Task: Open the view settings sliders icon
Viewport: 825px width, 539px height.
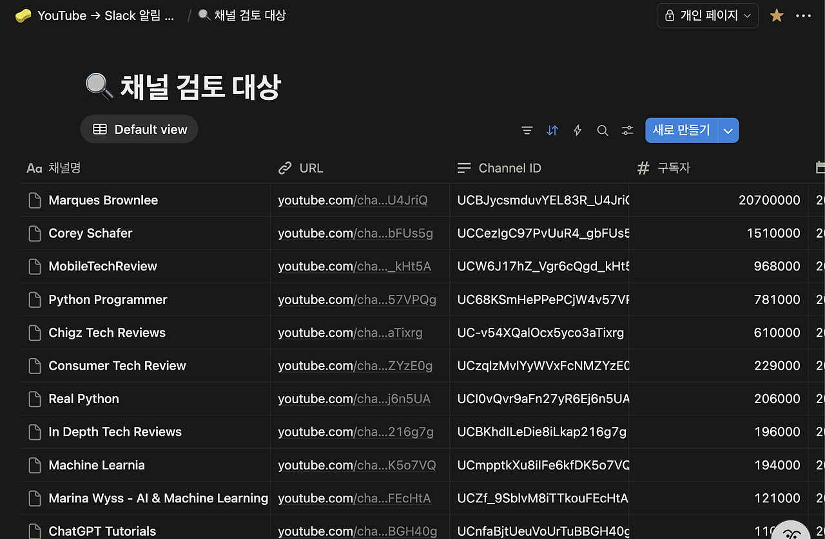Action: [628, 130]
